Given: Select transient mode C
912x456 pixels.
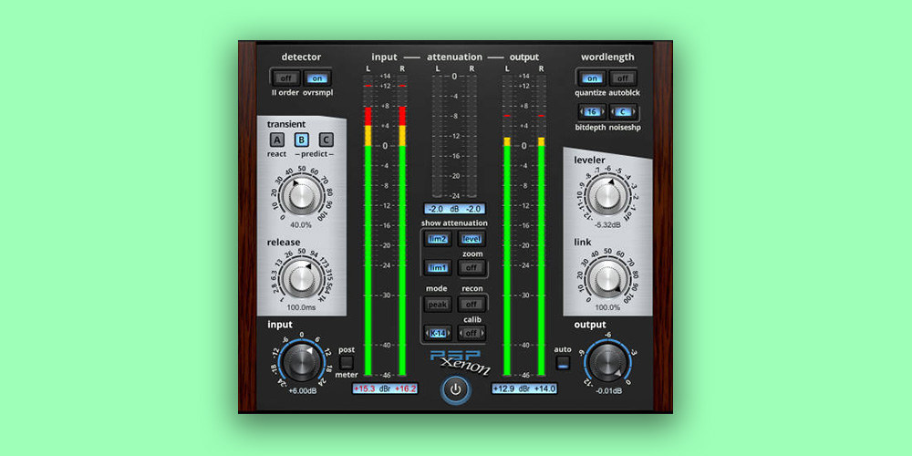Looking at the screenshot, I should pos(326,140).
